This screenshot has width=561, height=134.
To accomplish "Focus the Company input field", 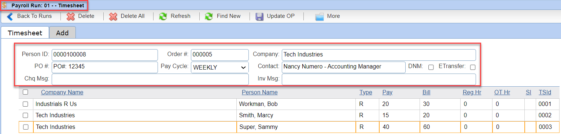I will [379, 55].
